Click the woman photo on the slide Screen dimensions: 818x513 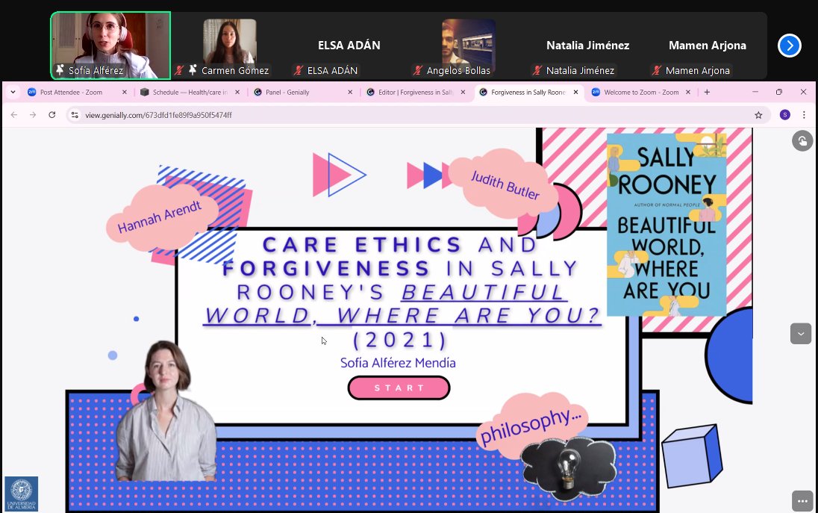click(166, 411)
